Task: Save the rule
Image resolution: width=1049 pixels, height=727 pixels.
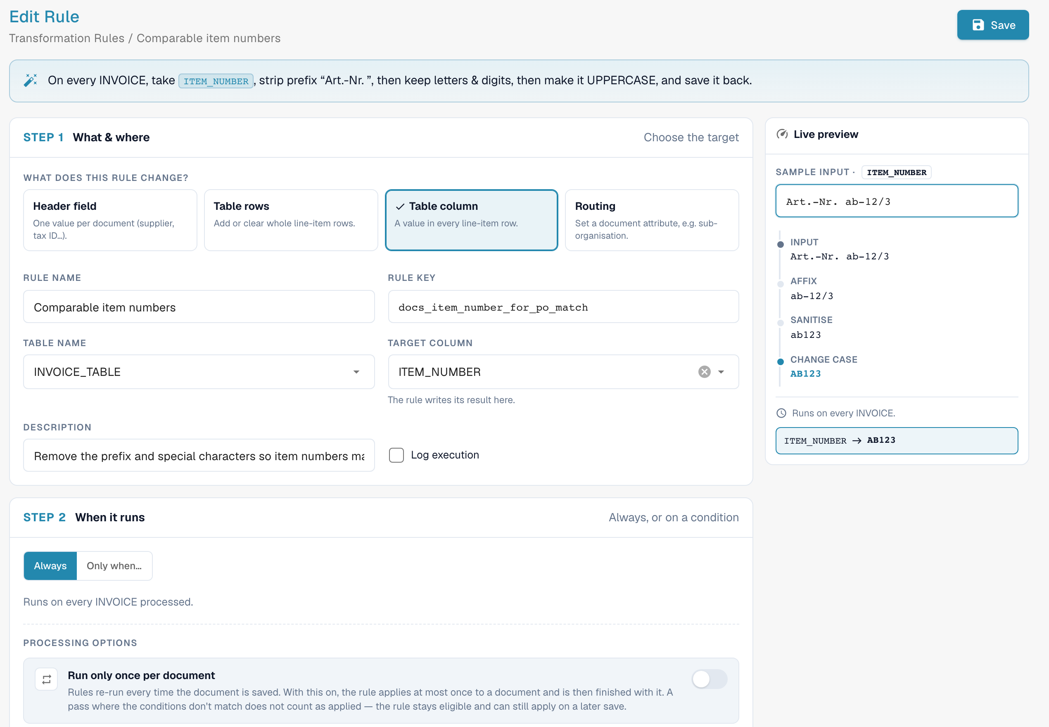Action: click(992, 25)
